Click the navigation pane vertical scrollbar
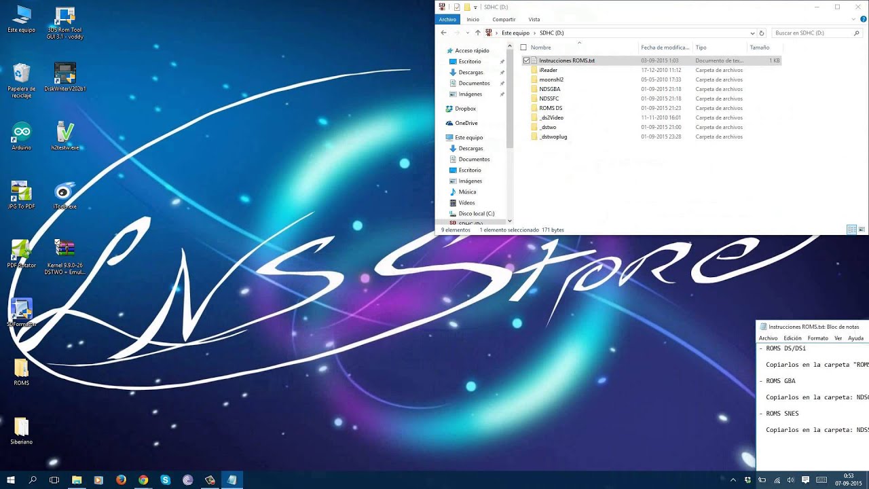Image resolution: width=869 pixels, height=489 pixels. pyautogui.click(x=510, y=98)
